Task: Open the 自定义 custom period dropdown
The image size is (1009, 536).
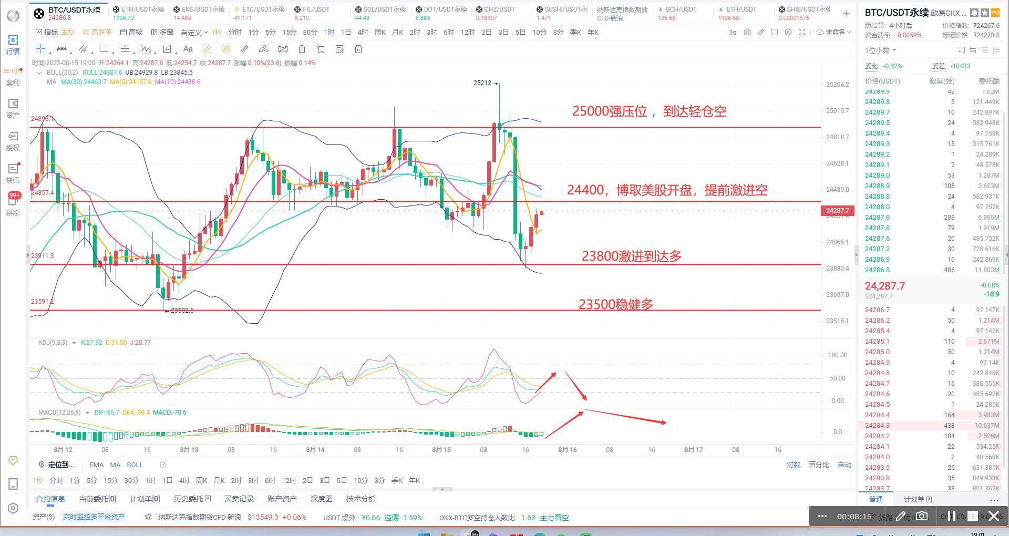Action: pyautogui.click(x=194, y=33)
